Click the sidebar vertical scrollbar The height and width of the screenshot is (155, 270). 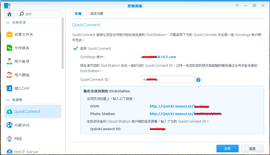point(63,43)
